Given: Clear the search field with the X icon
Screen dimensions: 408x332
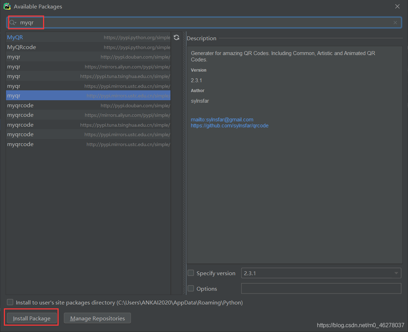Looking at the screenshot, I should click(x=395, y=23).
